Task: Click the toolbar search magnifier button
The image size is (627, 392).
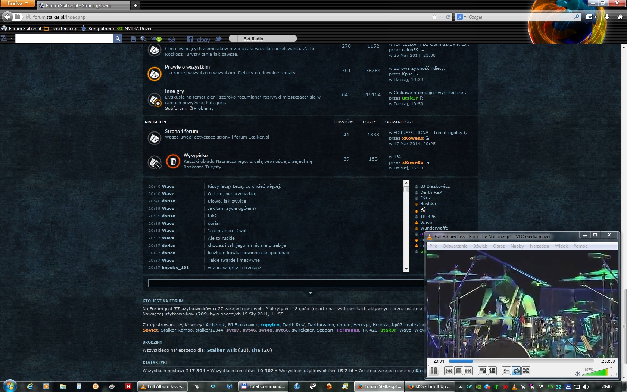Action: tap(118, 38)
